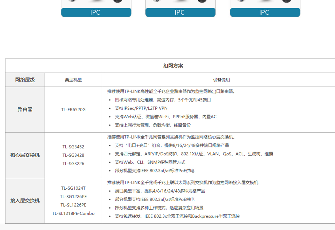The height and width of the screenshot is (230, 335).
Task: Click the core switch PoE供电 bullet
Action: click(155, 171)
